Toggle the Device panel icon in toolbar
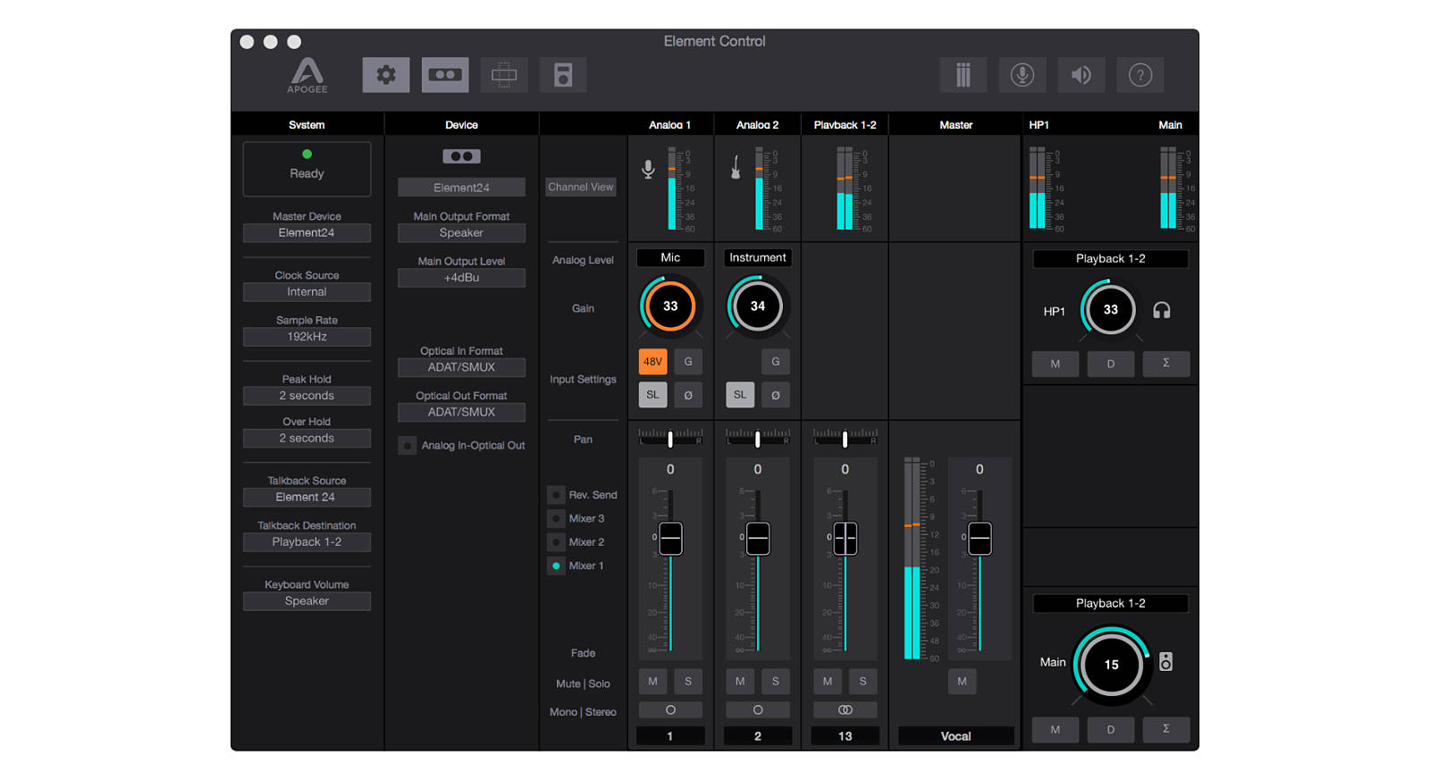This screenshot has width=1430, height=780. (x=445, y=75)
